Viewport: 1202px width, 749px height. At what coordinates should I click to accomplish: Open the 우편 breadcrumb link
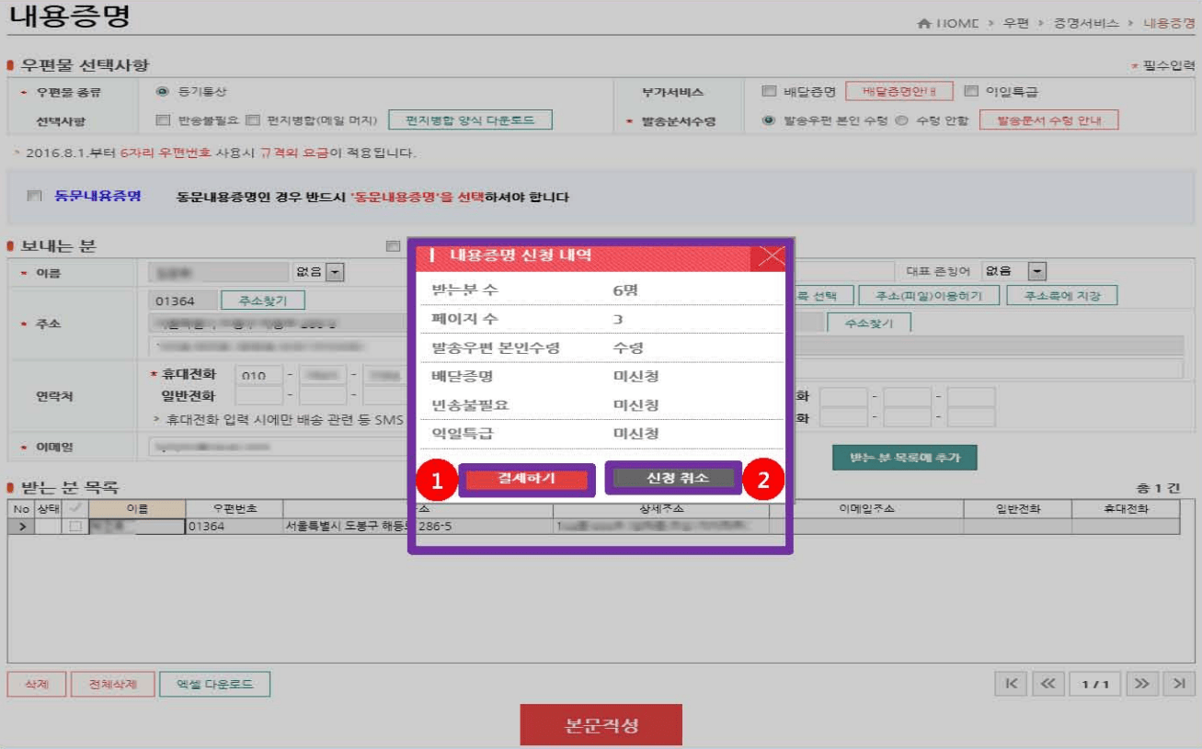[x=1016, y=23]
